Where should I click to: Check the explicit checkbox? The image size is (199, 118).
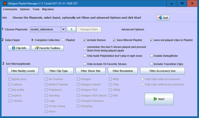pos(10,95)
